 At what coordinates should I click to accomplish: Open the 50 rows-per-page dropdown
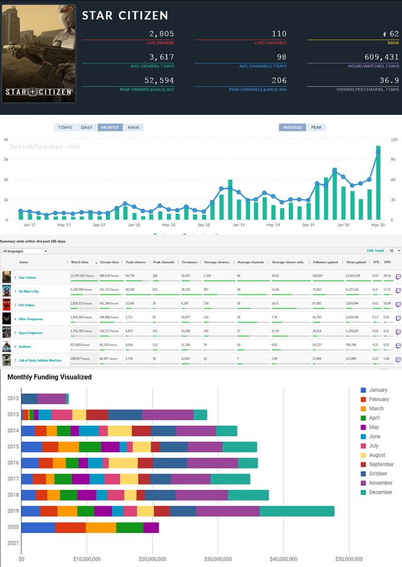pyautogui.click(x=394, y=251)
